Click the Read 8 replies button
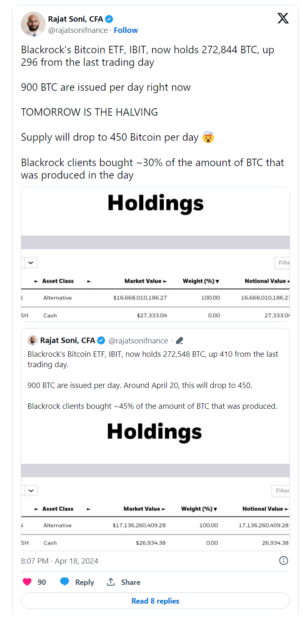 coord(155,601)
